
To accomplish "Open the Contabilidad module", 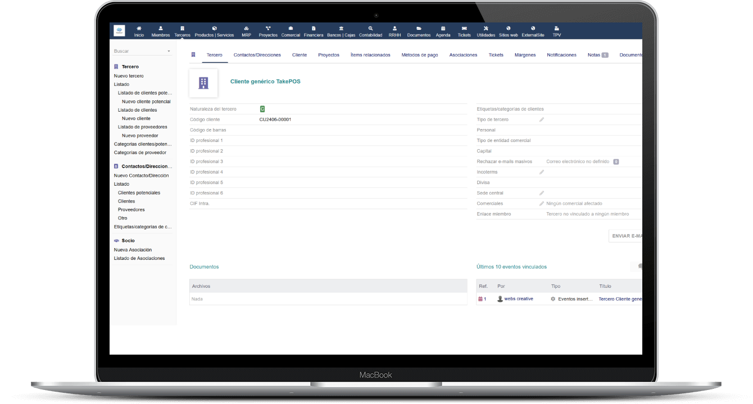I will 370,31.
